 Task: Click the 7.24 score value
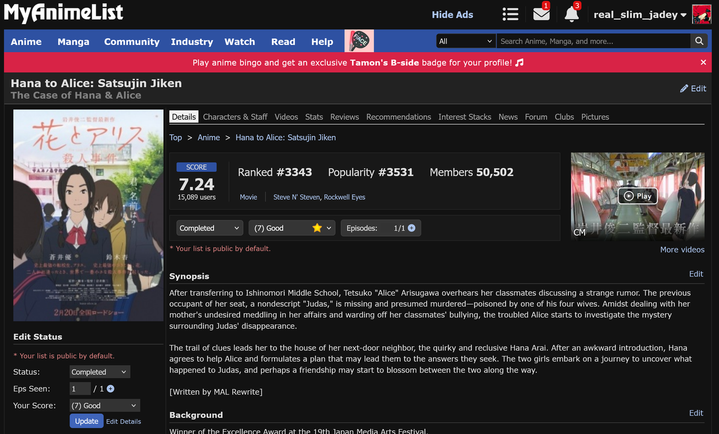click(197, 184)
